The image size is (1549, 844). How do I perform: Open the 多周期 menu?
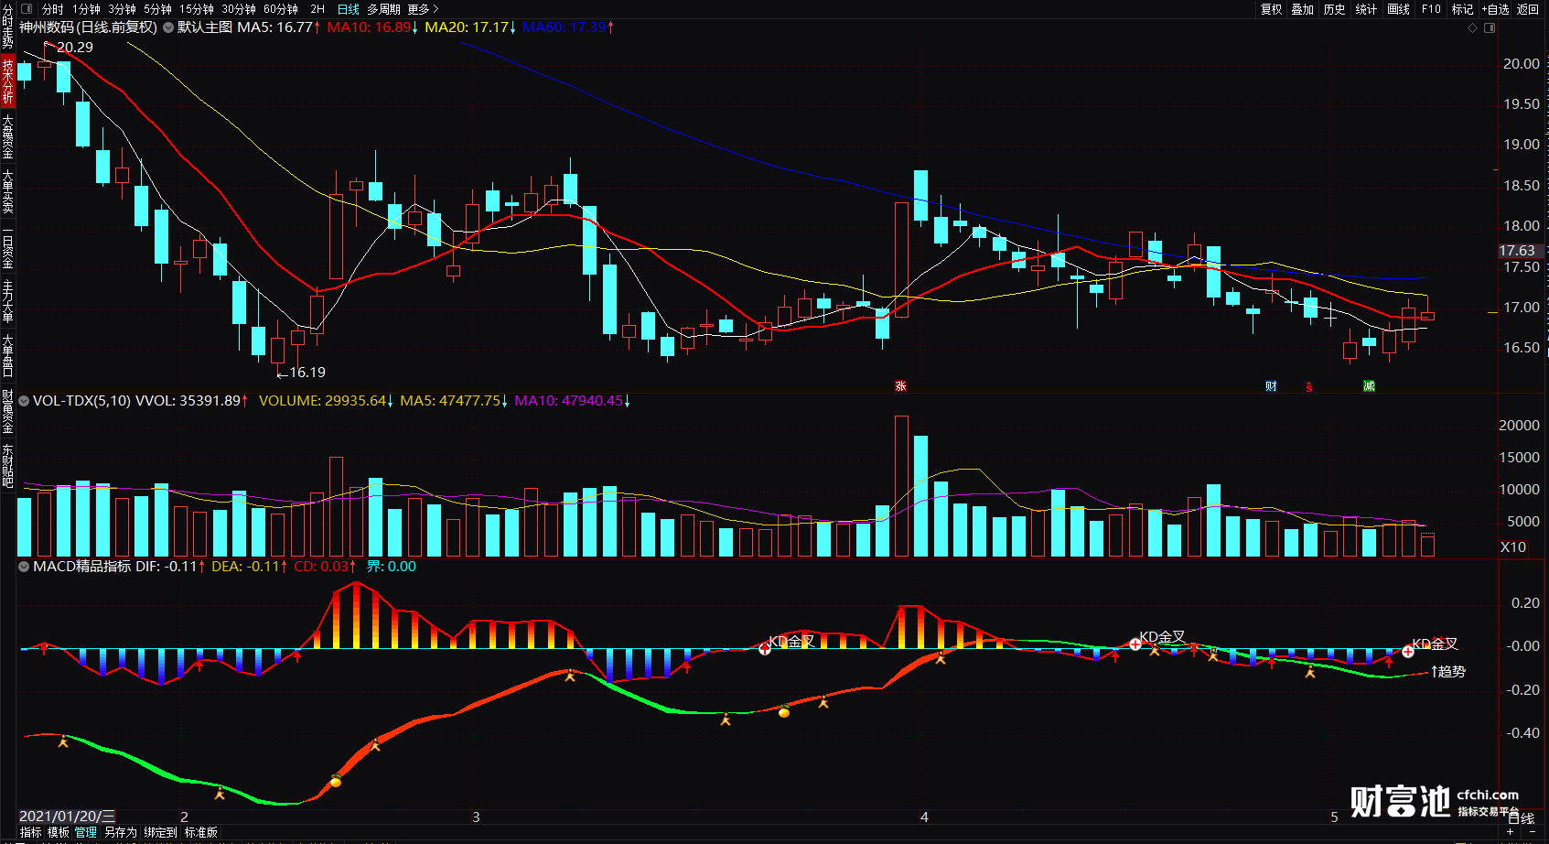click(x=383, y=9)
